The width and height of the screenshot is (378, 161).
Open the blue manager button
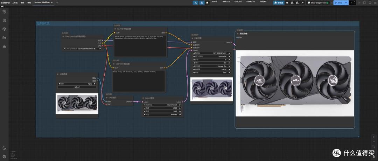point(279,3)
